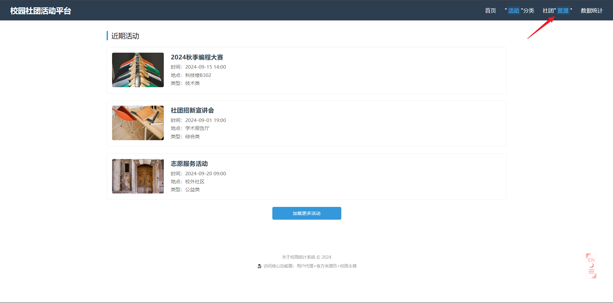Toggle dark mode via the moon icon

(591, 265)
